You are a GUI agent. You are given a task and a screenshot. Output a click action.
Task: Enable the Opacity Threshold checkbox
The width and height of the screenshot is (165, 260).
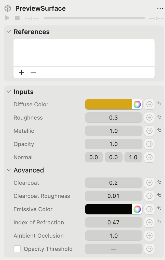tap(17, 249)
